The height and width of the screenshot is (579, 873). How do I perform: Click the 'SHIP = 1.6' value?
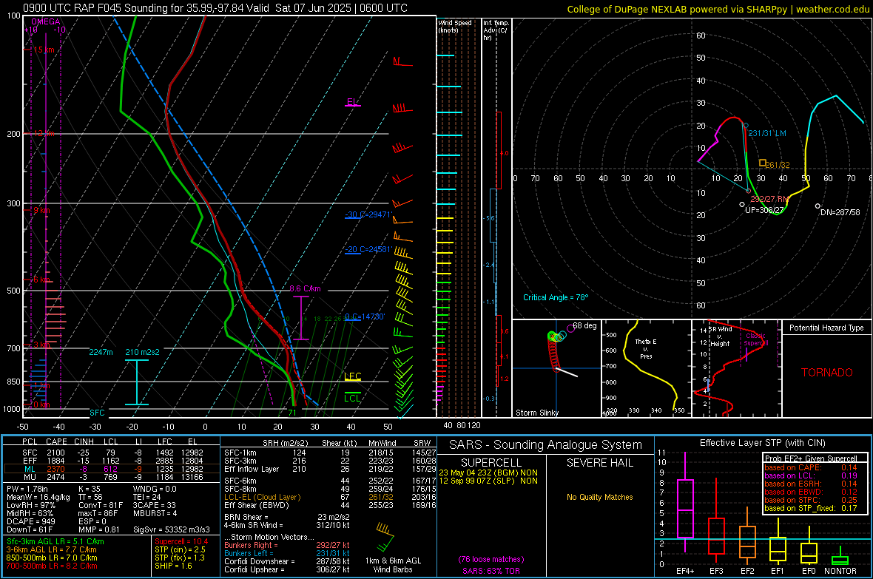[x=173, y=566]
